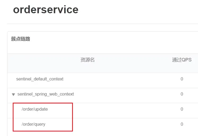198x136 pixels.
Task: Click the orderservice page heading
Action: click(x=46, y=10)
